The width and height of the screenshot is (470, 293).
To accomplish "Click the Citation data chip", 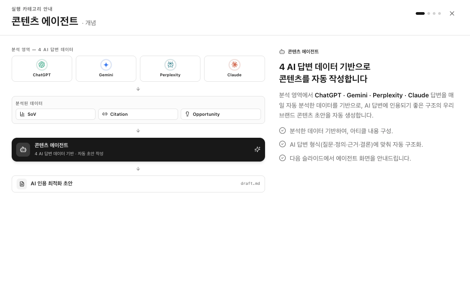I will coord(138,114).
